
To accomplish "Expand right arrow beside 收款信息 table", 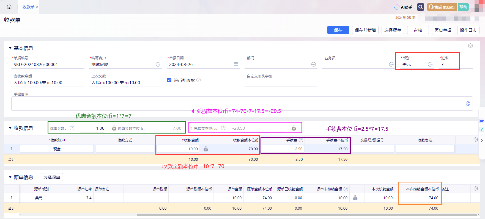I will point(482,140).
